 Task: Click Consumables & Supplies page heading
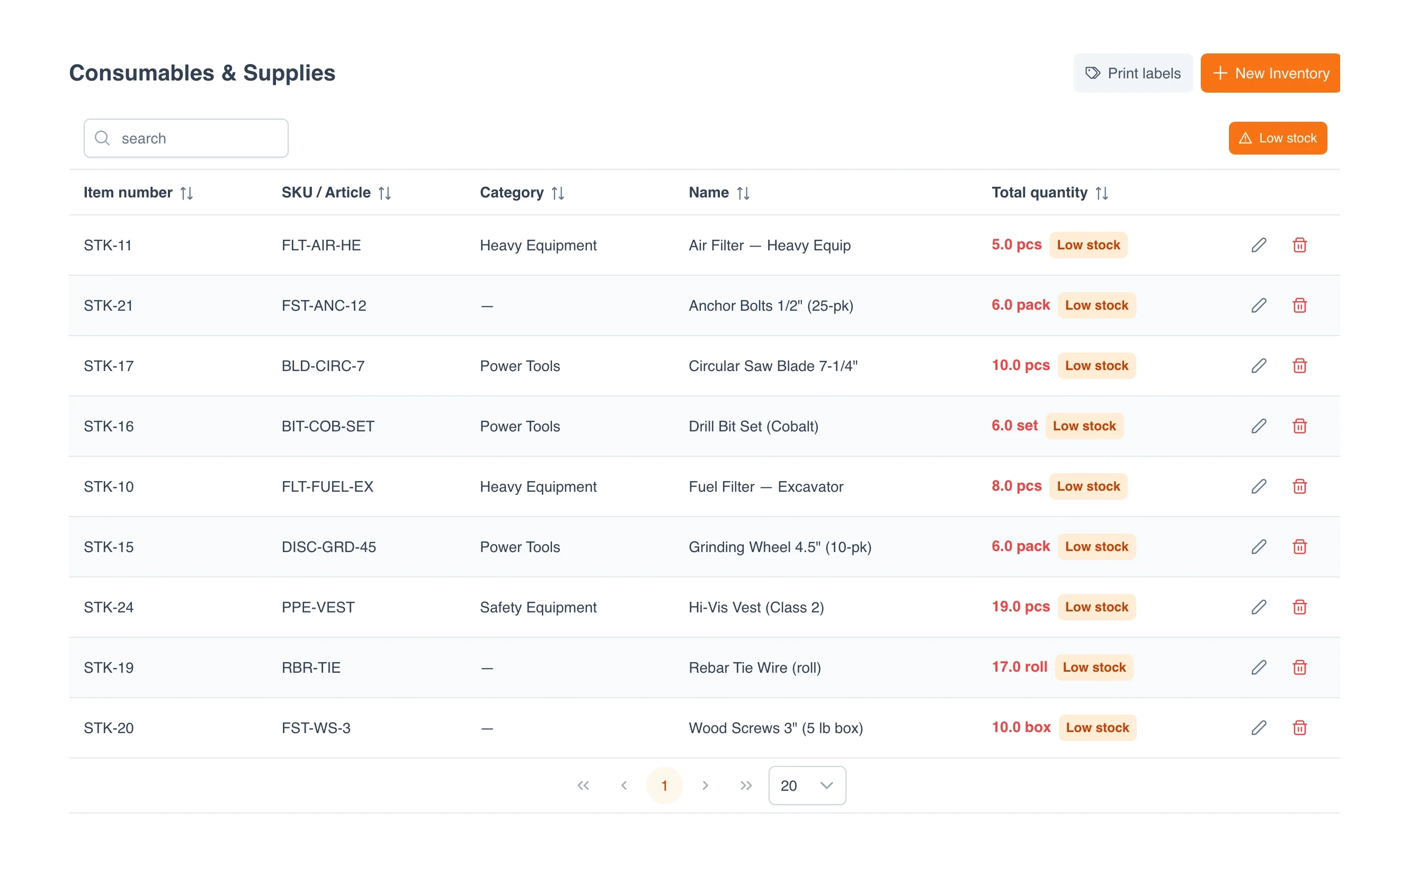[x=202, y=73]
